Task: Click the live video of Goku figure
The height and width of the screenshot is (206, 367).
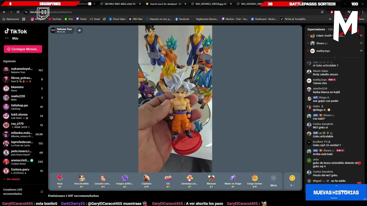Action: coord(175,99)
